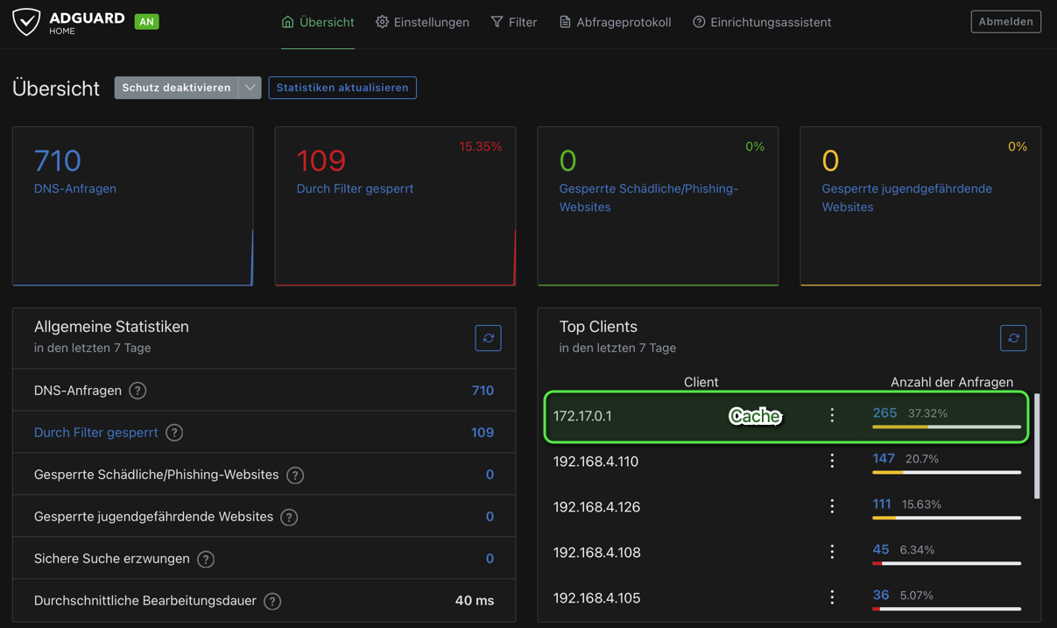Click the Abmelden button
Screen dimensions: 1057x628
(x=1005, y=21)
